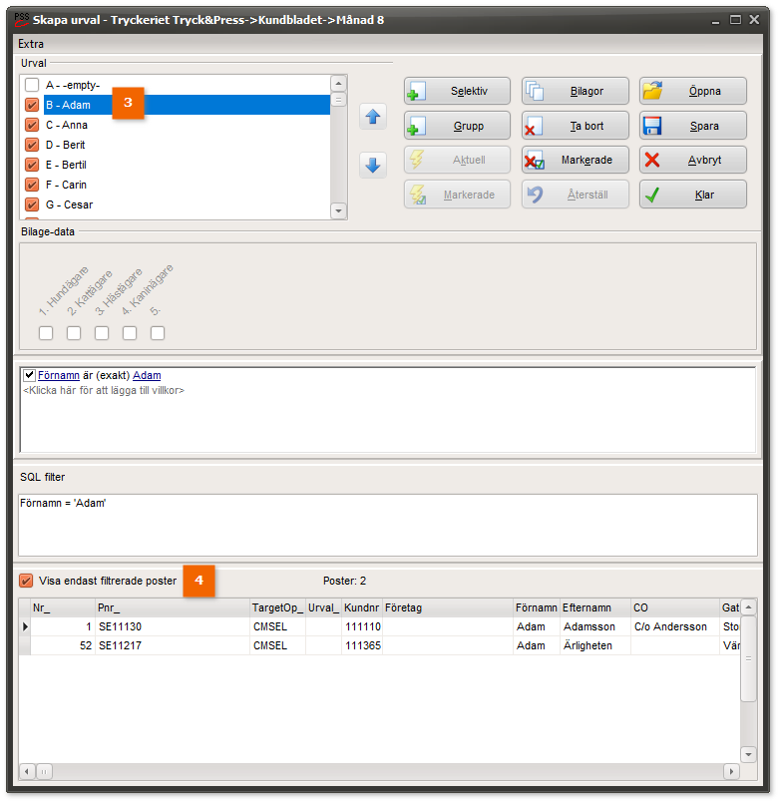Toggle the Förnamn condition checkbox
The image size is (780, 803).
pyautogui.click(x=29, y=375)
